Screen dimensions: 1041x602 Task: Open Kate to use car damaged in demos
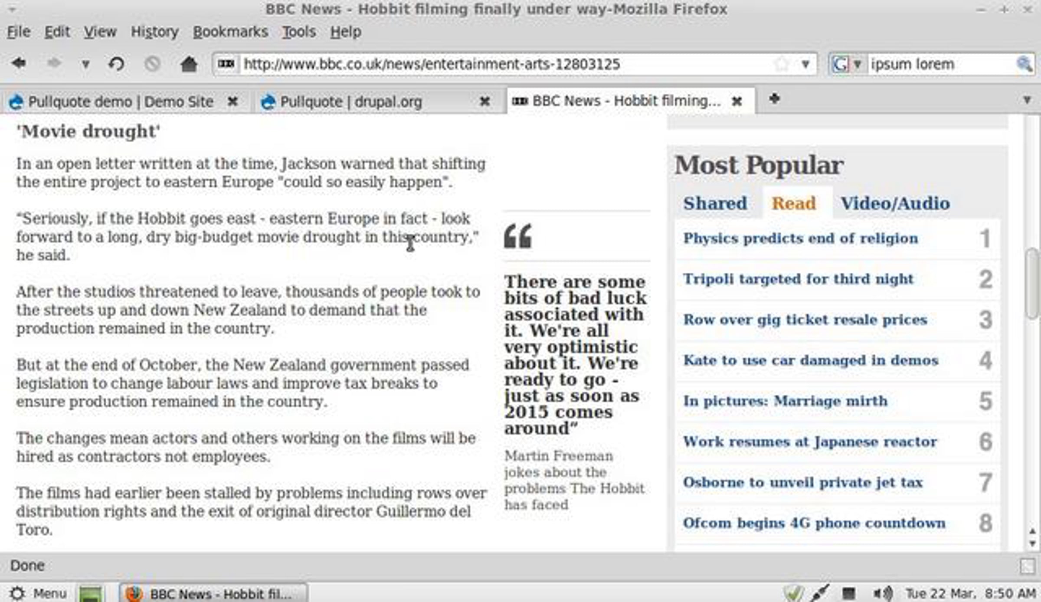(x=811, y=360)
